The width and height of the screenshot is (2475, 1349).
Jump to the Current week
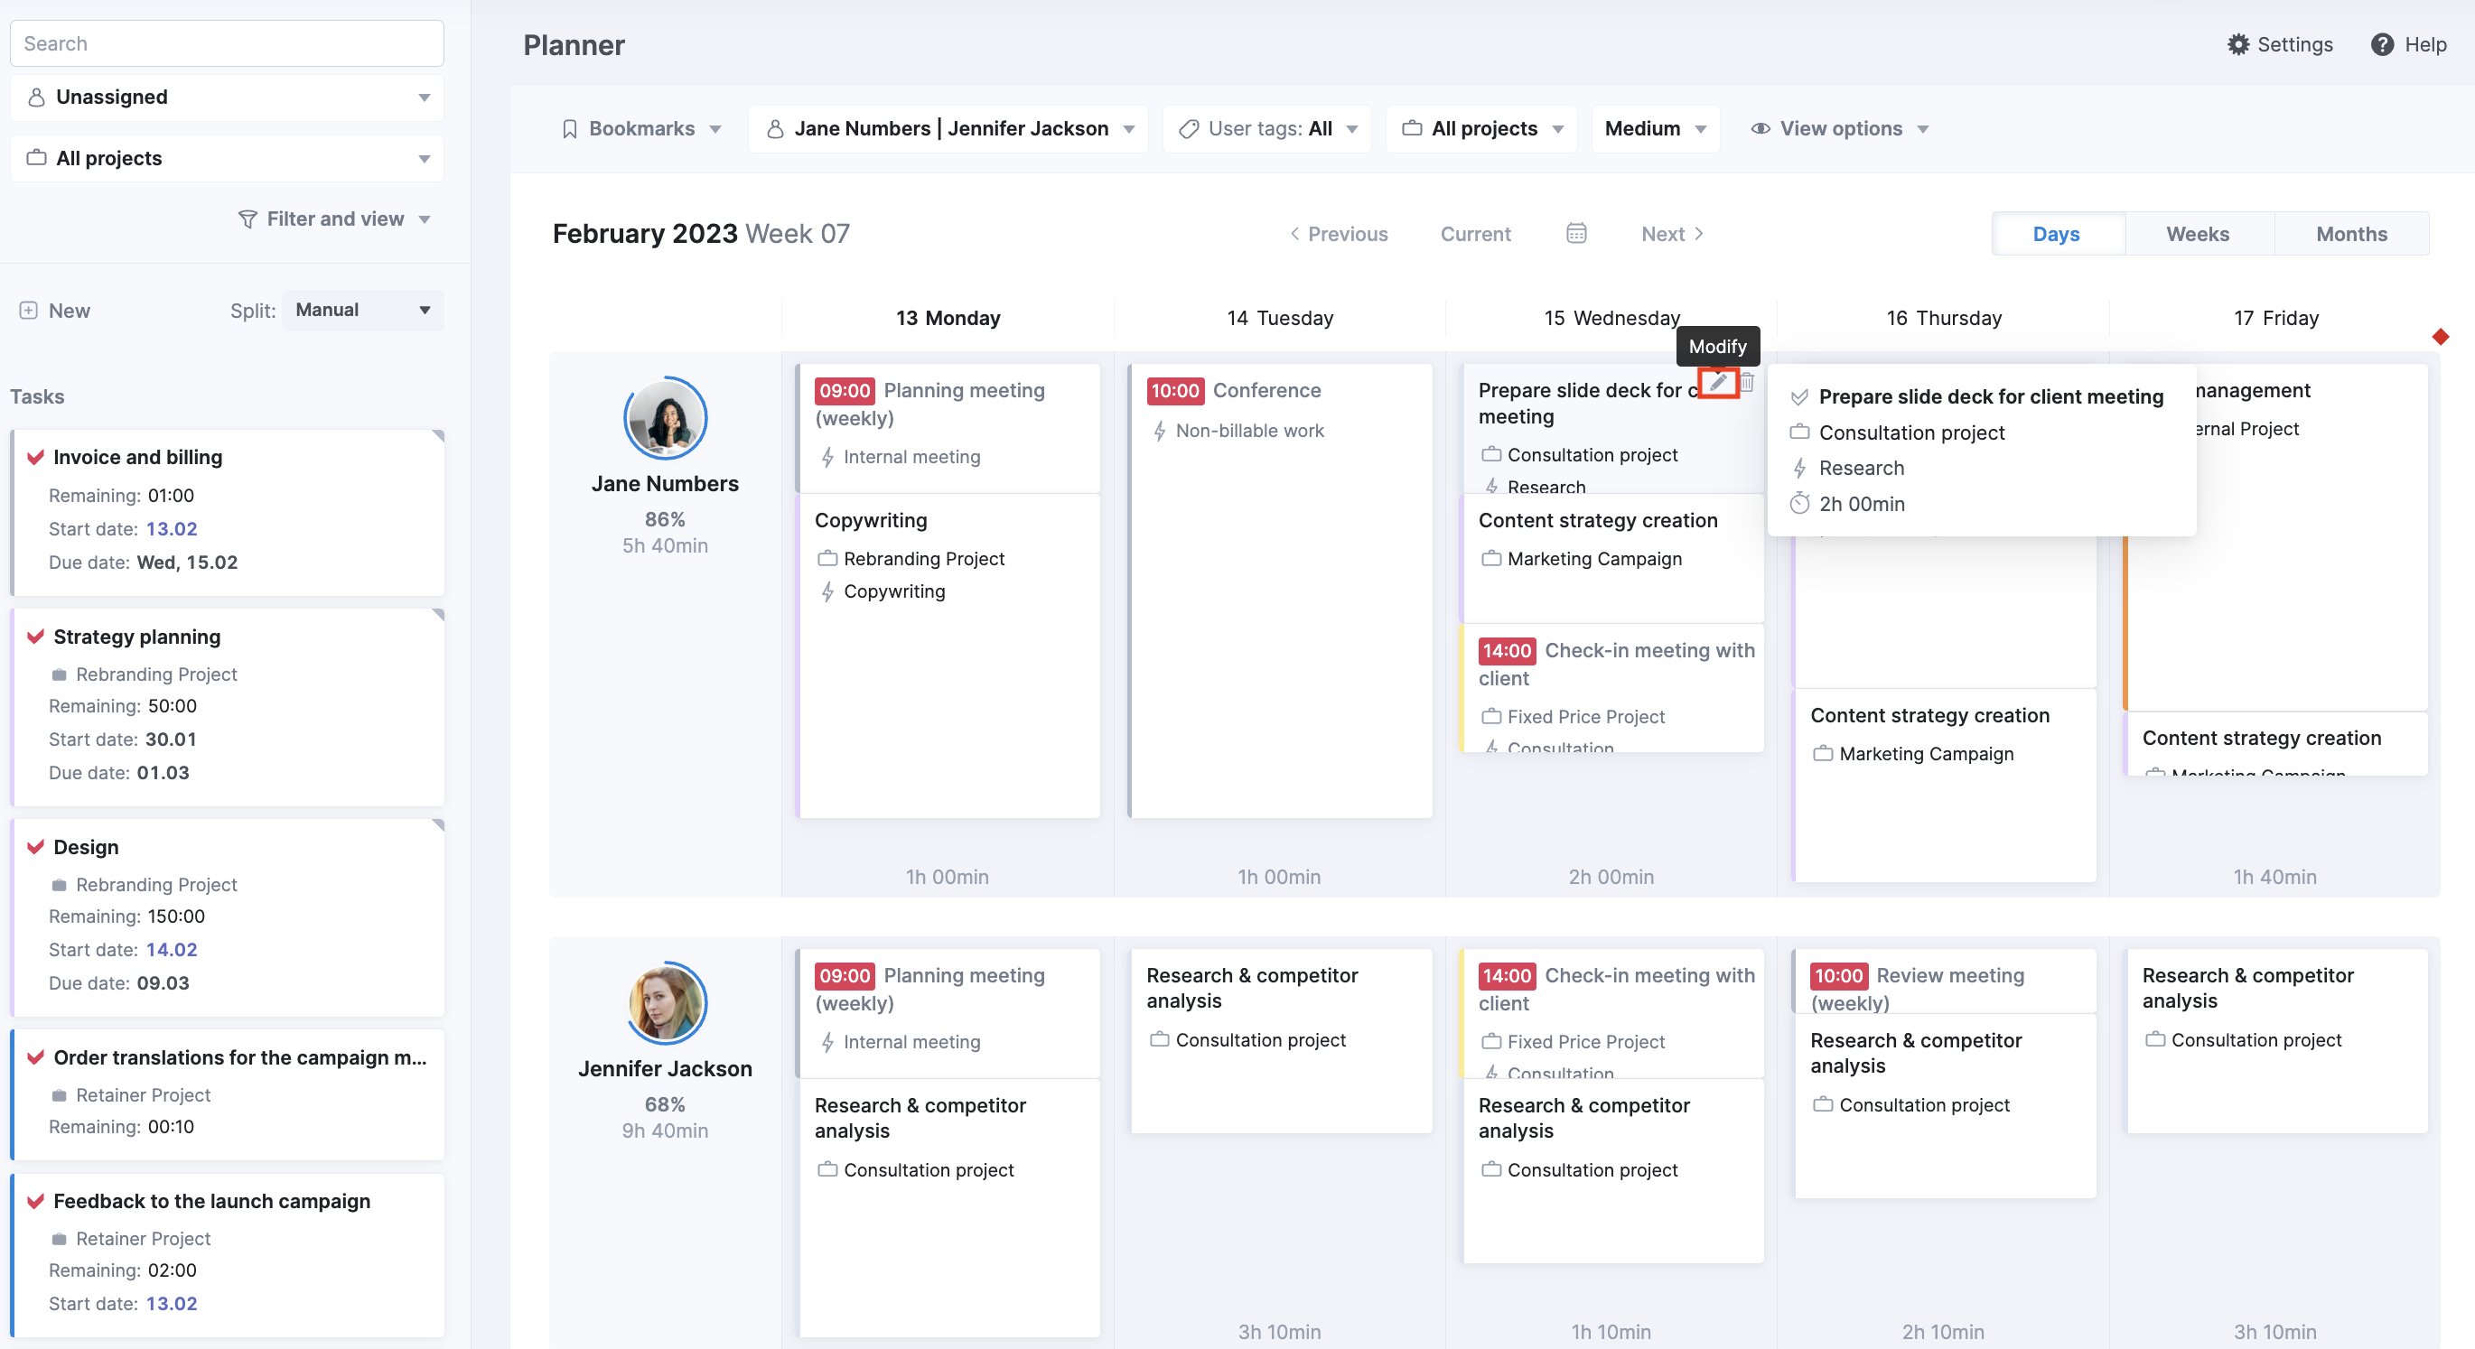pyautogui.click(x=1475, y=234)
